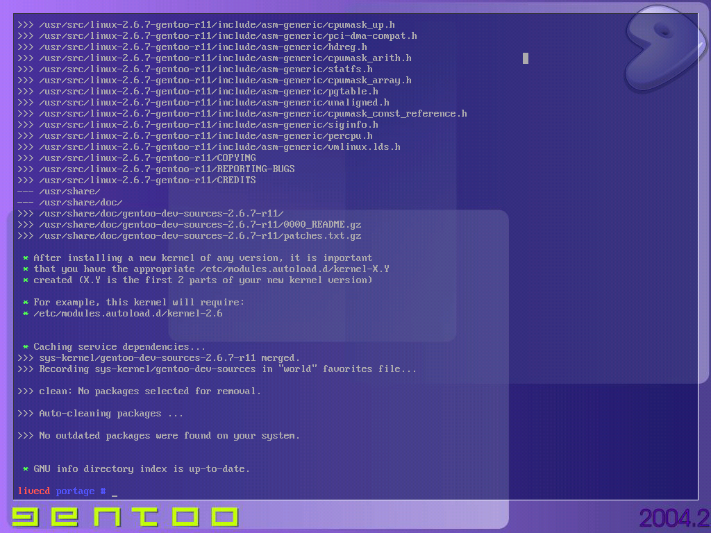Click the '/etc/modules.autoload.d/kernel-2.6' line
Screen dimensions: 711x533
[x=122, y=313]
